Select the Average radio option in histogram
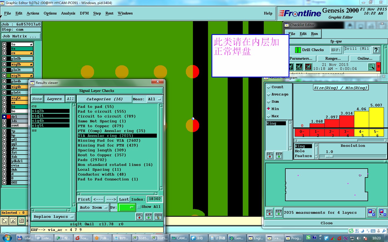The image size is (388, 242). 269,94
